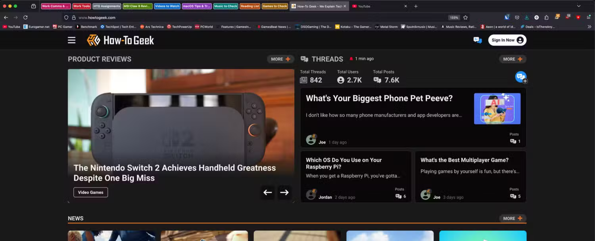Open the Firefox downloads panel
The height and width of the screenshot is (241, 595).
[527, 18]
